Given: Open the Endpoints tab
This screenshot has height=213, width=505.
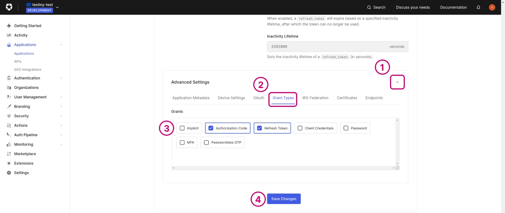Looking at the screenshot, I should coord(374,98).
